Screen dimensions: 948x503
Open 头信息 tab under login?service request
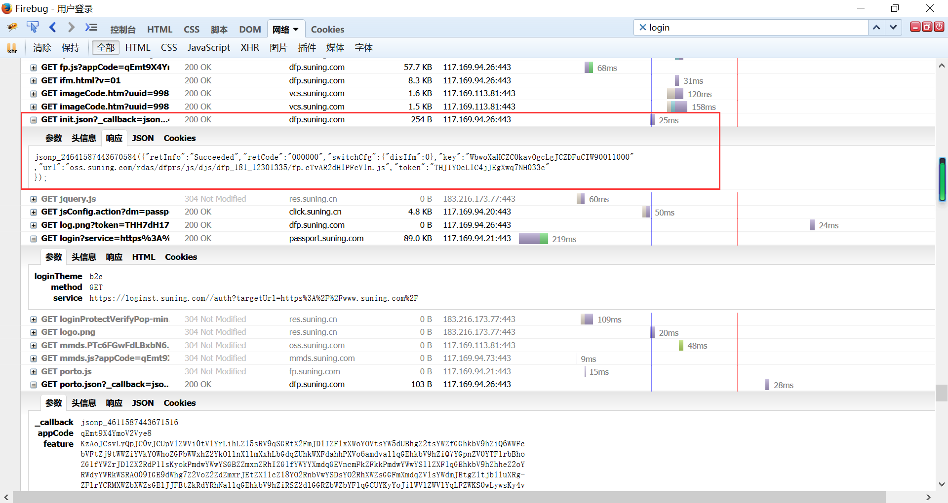[x=83, y=257]
